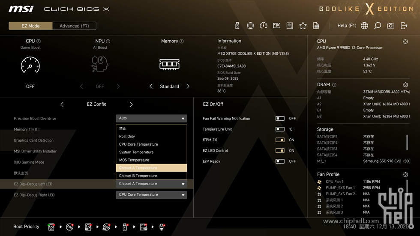
Task: Click the Fan Profile gear icon
Action: tap(405, 175)
